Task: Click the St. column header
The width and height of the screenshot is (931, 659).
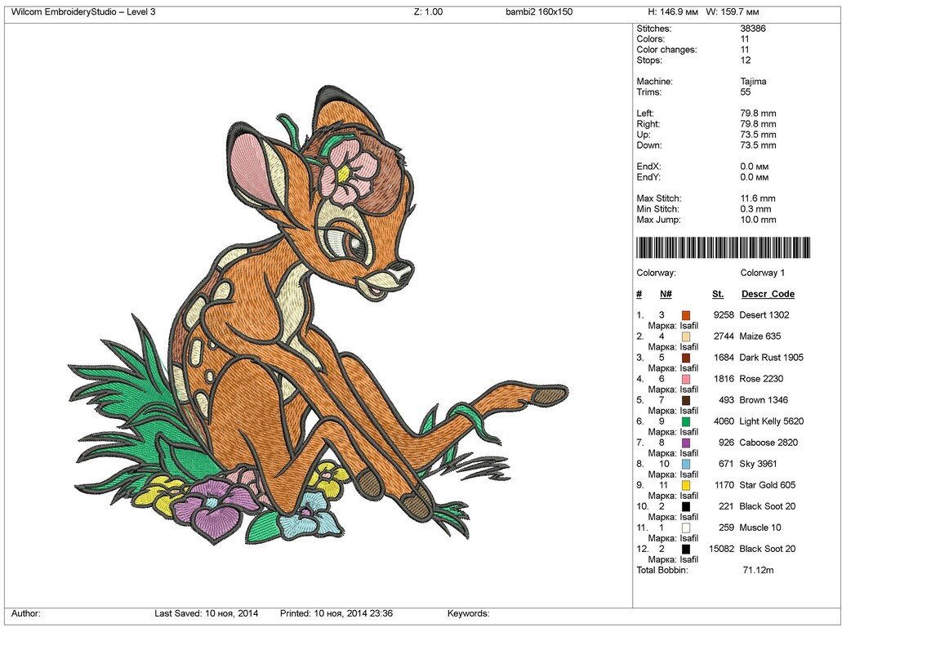Action: point(717,293)
